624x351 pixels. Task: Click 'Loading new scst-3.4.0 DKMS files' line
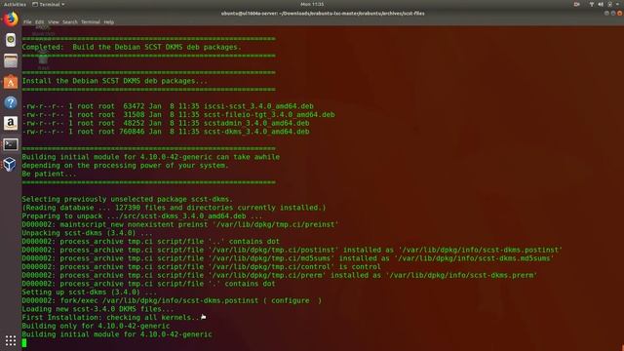click(x=97, y=309)
